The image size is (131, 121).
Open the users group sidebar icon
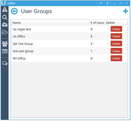(5, 44)
